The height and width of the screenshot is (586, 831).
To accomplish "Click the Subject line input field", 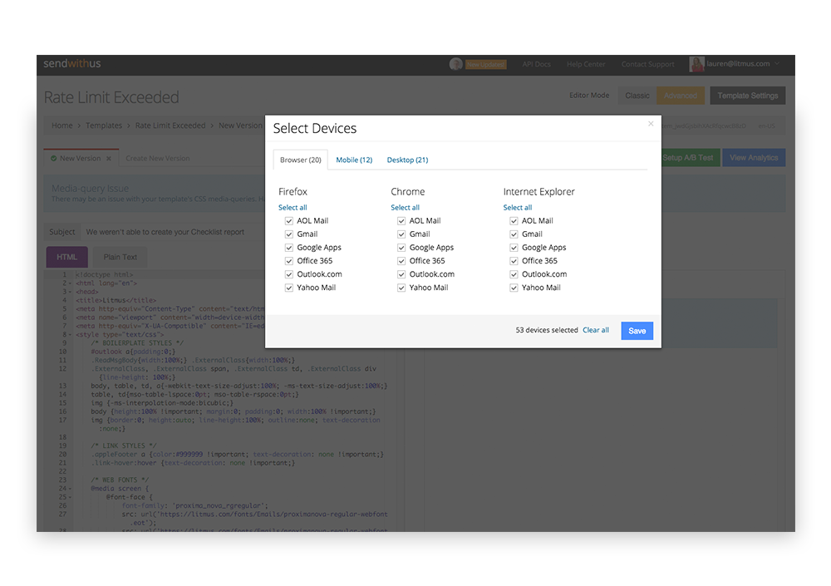I will [x=175, y=232].
